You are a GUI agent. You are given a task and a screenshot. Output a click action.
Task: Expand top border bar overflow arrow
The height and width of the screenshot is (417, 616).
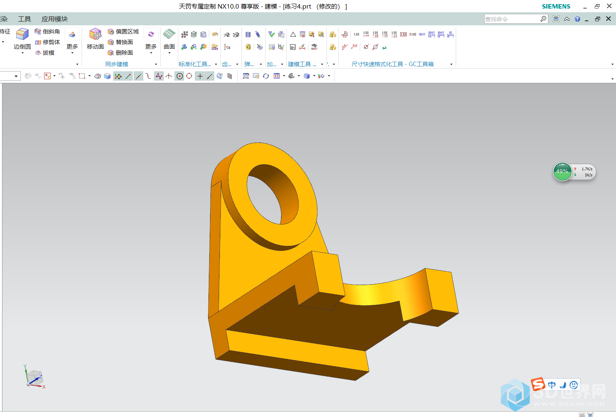coord(612,79)
